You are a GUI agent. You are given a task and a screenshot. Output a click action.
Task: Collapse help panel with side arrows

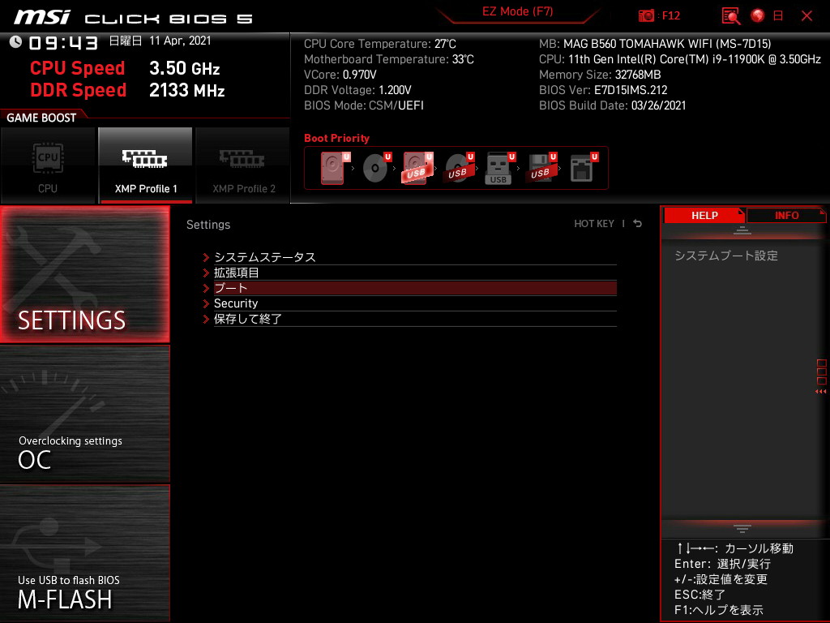820,392
